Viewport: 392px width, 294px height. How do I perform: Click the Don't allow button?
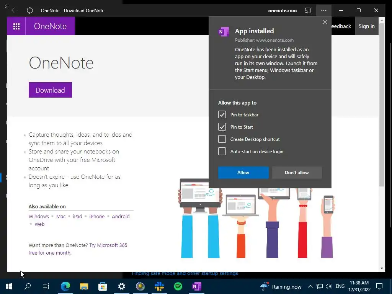pos(297,173)
